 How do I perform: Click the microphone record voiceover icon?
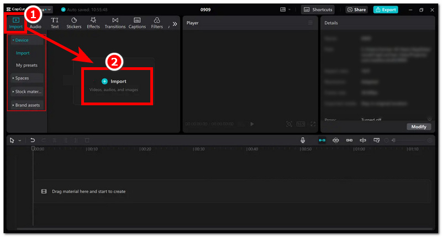(303, 141)
